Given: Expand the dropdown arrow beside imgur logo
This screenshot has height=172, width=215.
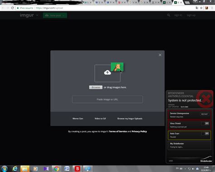Looking at the screenshot, I should pyautogui.click(x=37, y=15).
